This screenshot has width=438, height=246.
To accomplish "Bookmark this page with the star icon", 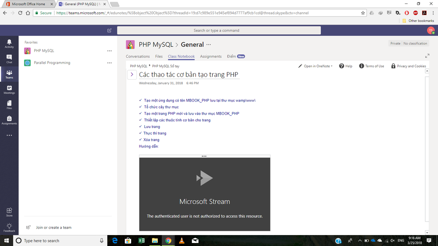I will pyautogui.click(x=363, y=13).
